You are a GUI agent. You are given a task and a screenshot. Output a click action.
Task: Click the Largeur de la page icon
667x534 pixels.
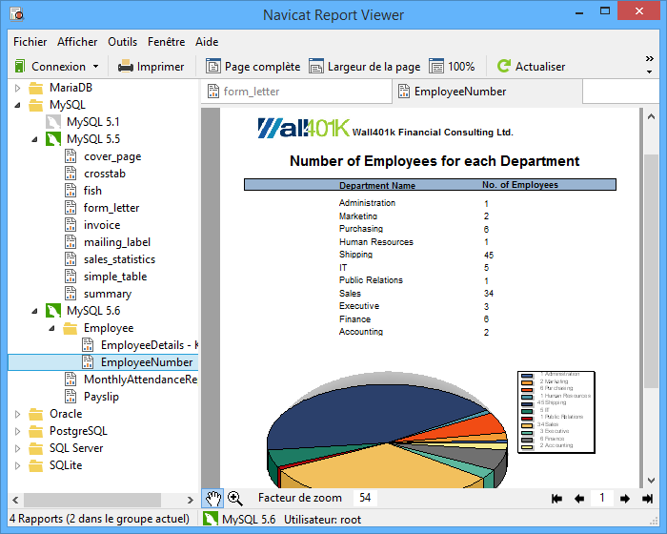tap(316, 67)
